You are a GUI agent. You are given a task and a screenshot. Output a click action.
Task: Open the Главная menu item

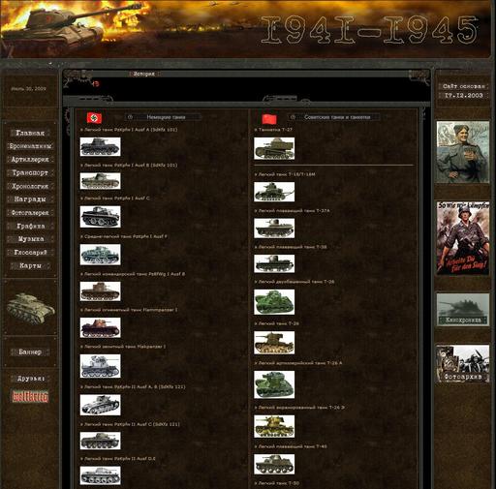[30, 133]
